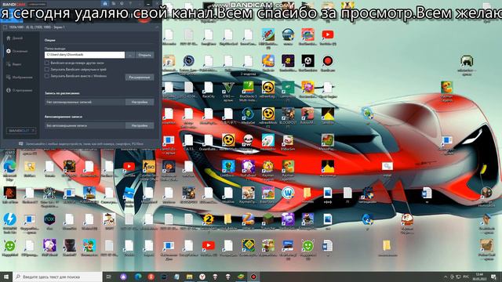Launch BANDICUT from the sidebar button
Viewport: 502px width, 282px height.
point(21,131)
